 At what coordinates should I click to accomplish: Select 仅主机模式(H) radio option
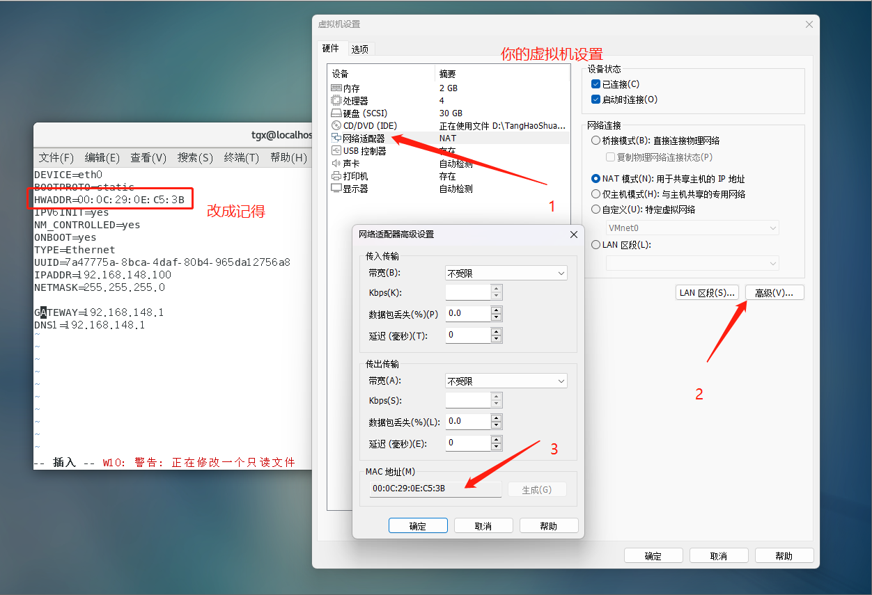coord(595,194)
